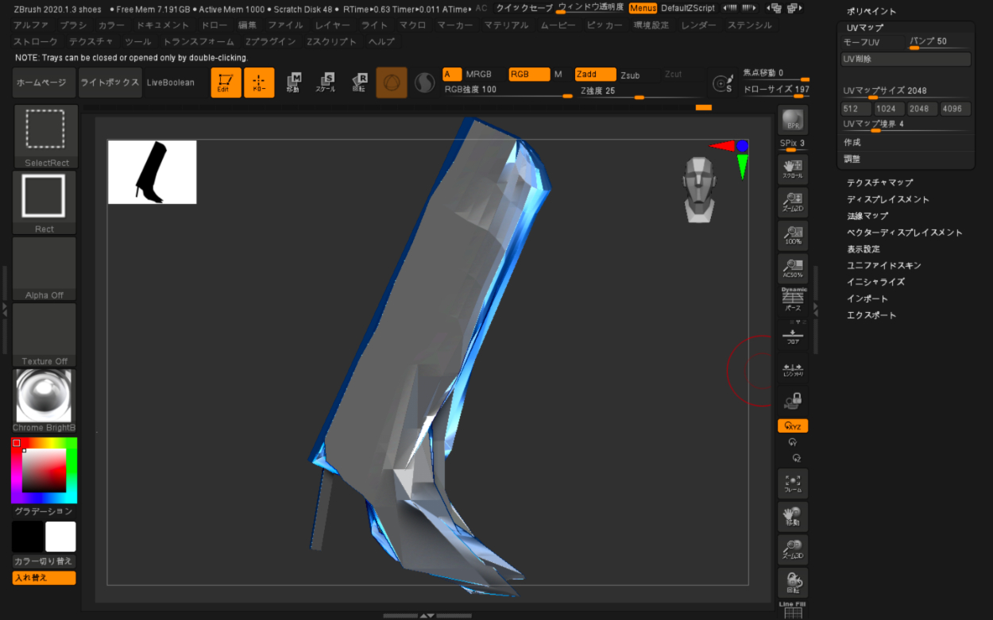Toggle the Zadd mode
This screenshot has width=993, height=620.
594,75
